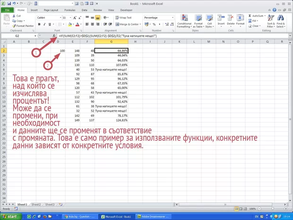Switch to Page Layout tab
This screenshot has width=293, height=220.
(x=51, y=10)
